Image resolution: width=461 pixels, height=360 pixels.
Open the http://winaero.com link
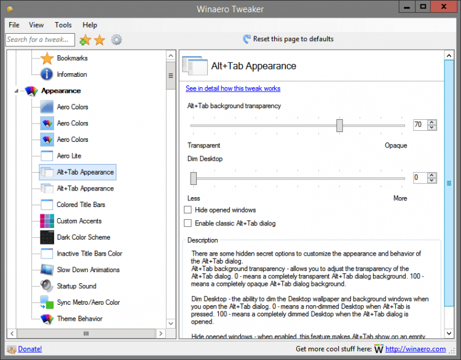click(x=416, y=349)
